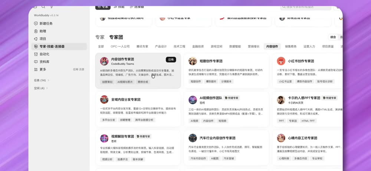
Task: Click the AI视频创作团队 avatar
Action: (193, 100)
